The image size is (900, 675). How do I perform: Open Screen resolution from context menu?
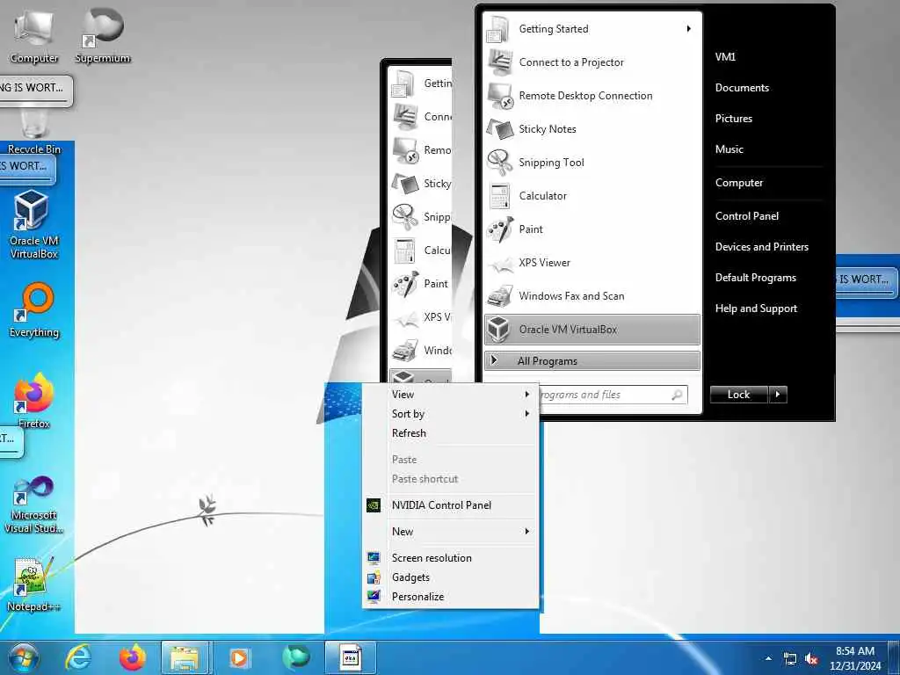(x=451, y=558)
